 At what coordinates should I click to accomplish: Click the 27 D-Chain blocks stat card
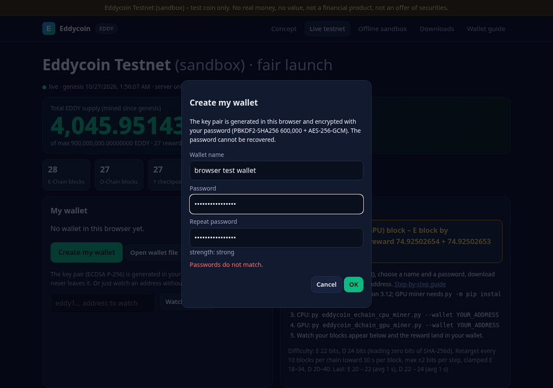coord(119,174)
